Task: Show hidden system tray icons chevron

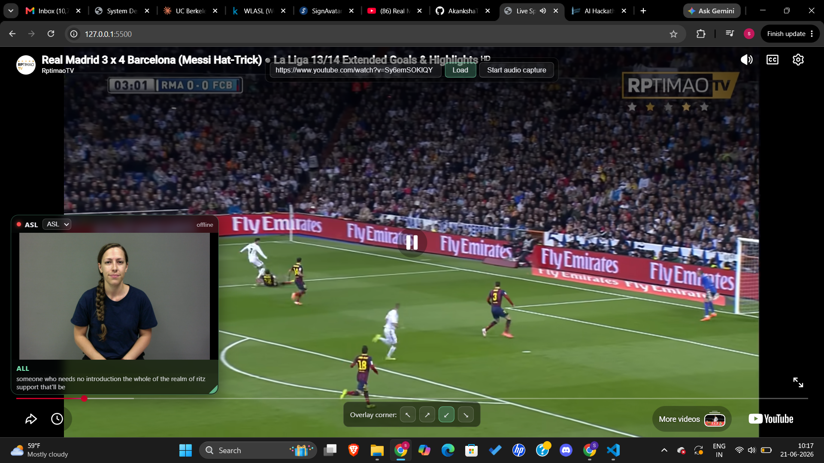Action: pyautogui.click(x=664, y=450)
